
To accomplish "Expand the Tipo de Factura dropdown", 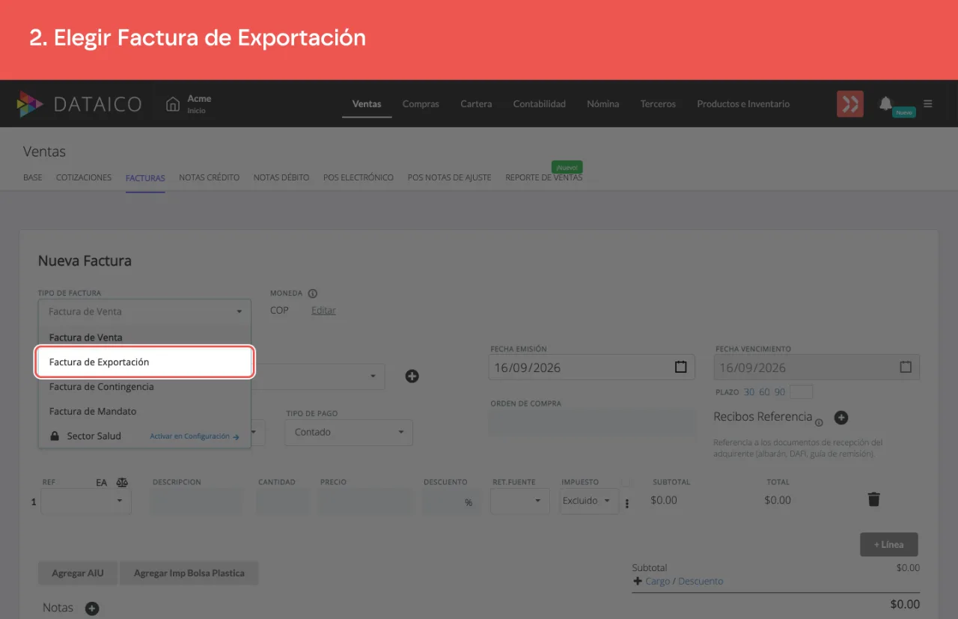I will tap(144, 311).
